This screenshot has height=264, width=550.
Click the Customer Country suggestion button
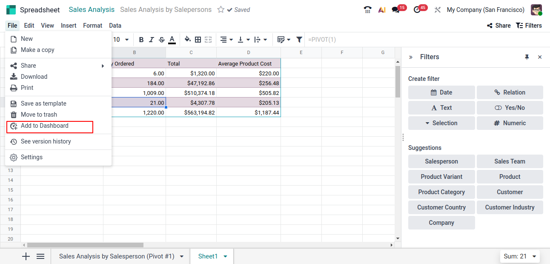(x=441, y=207)
